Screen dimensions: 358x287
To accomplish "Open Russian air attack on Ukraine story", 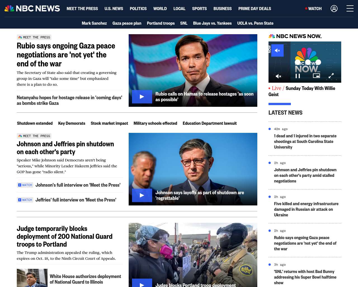I will 306,209.
